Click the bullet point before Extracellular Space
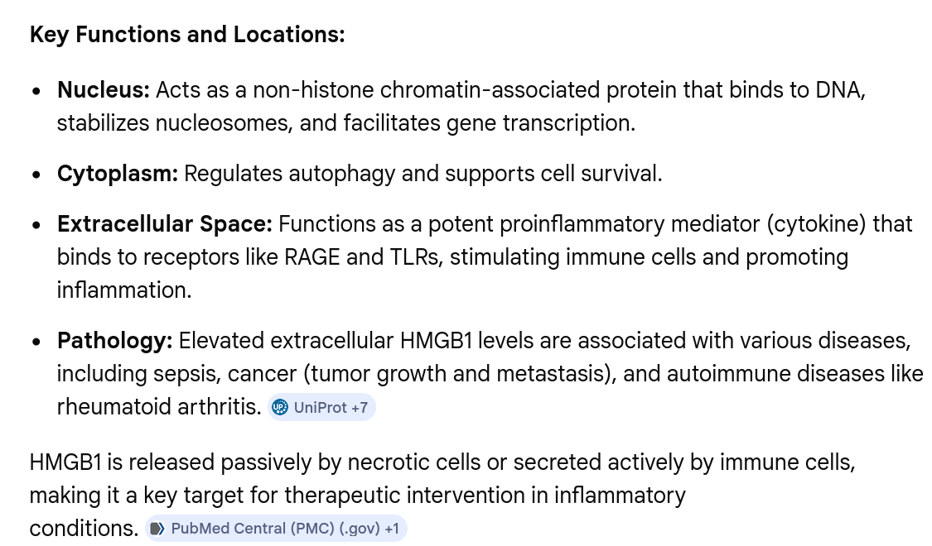 (x=36, y=226)
